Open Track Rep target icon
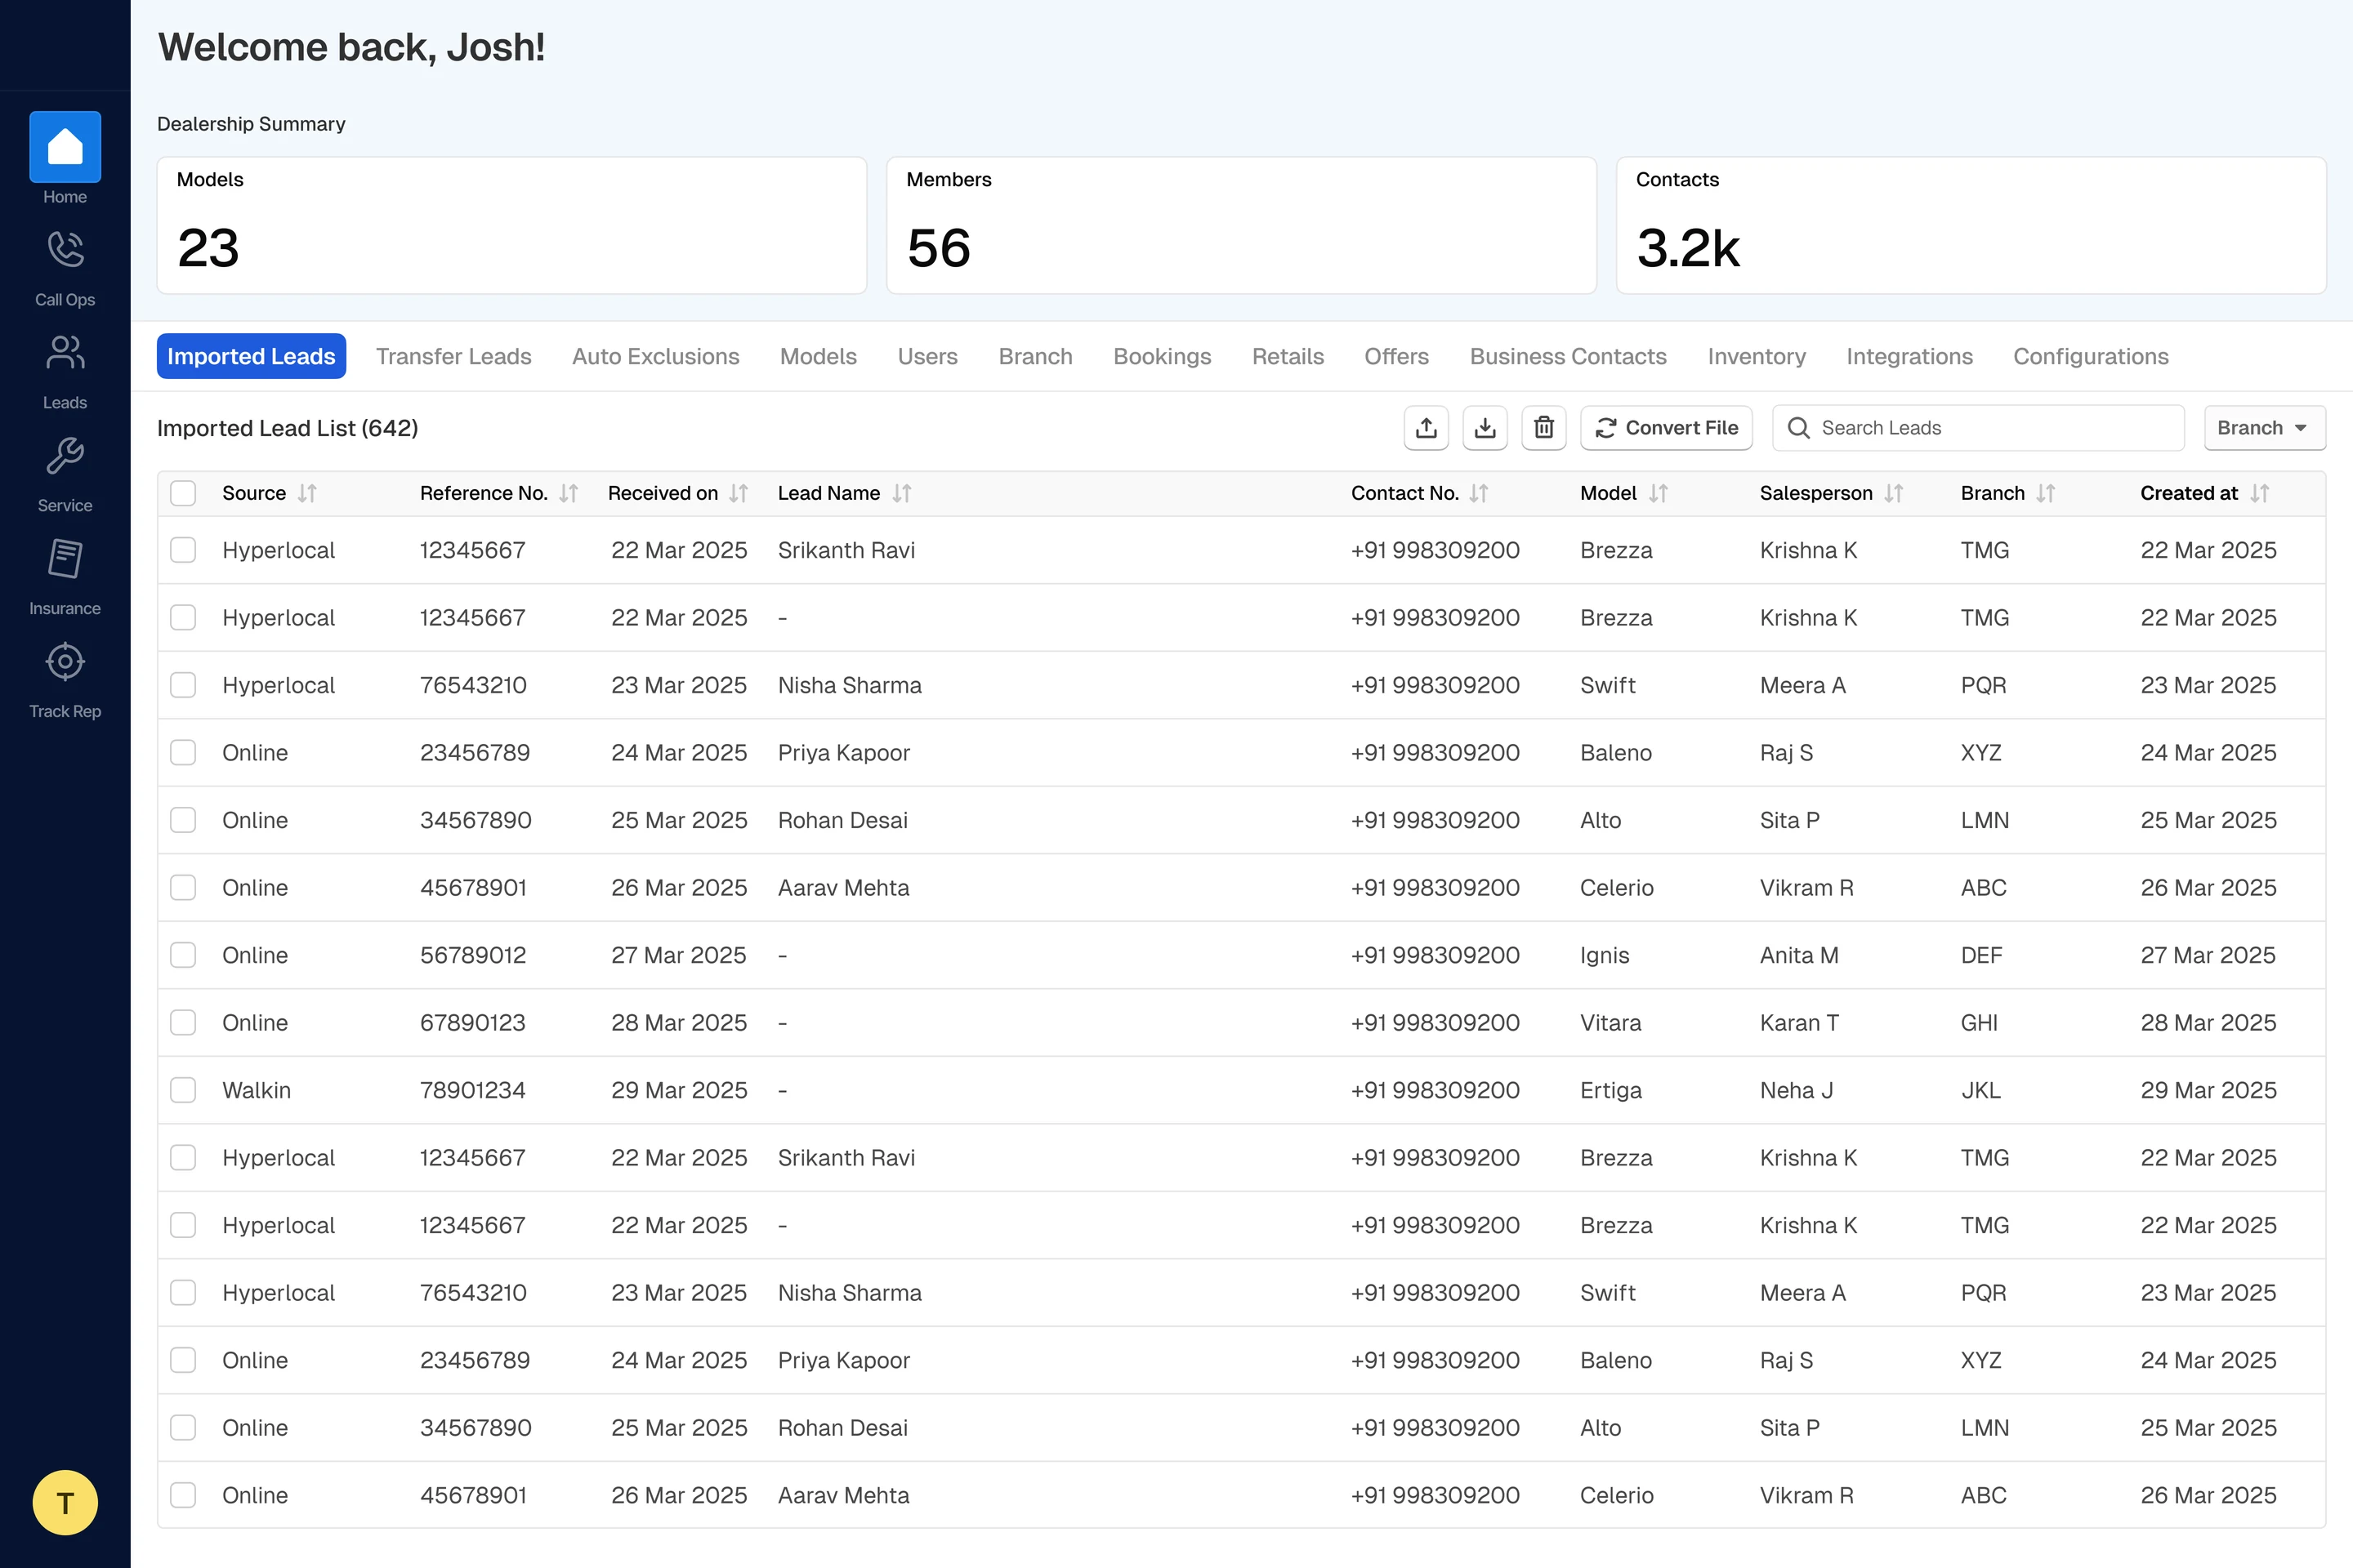 point(65,661)
